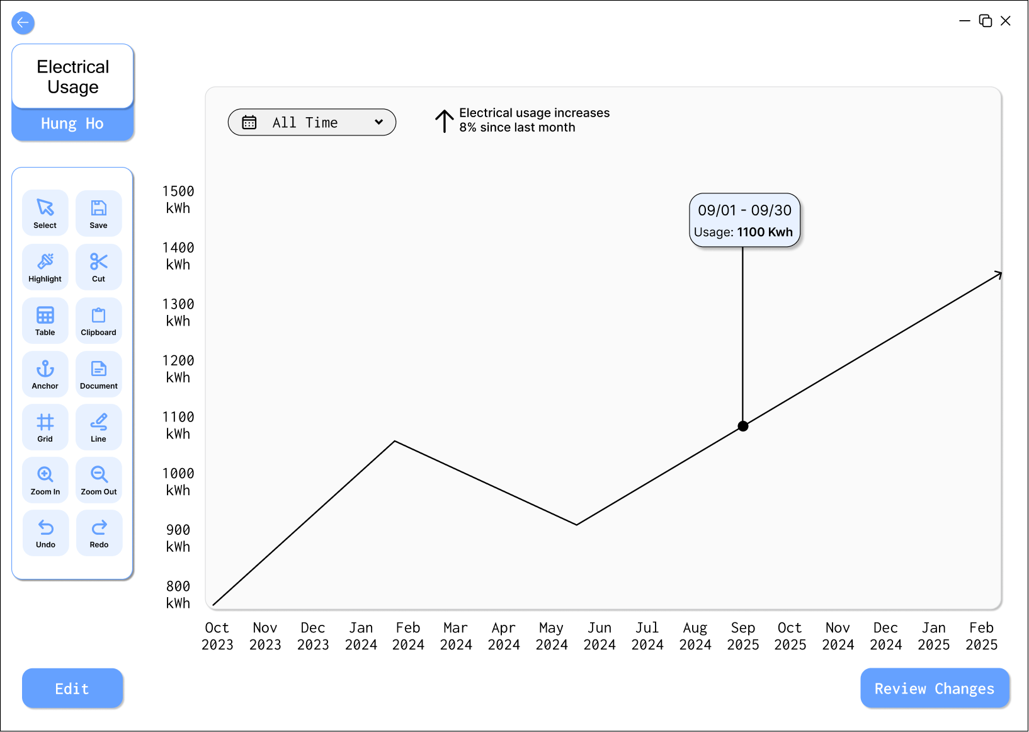Activate the Highlight tool
Viewport: 1029px width, 732px height.
point(45,266)
